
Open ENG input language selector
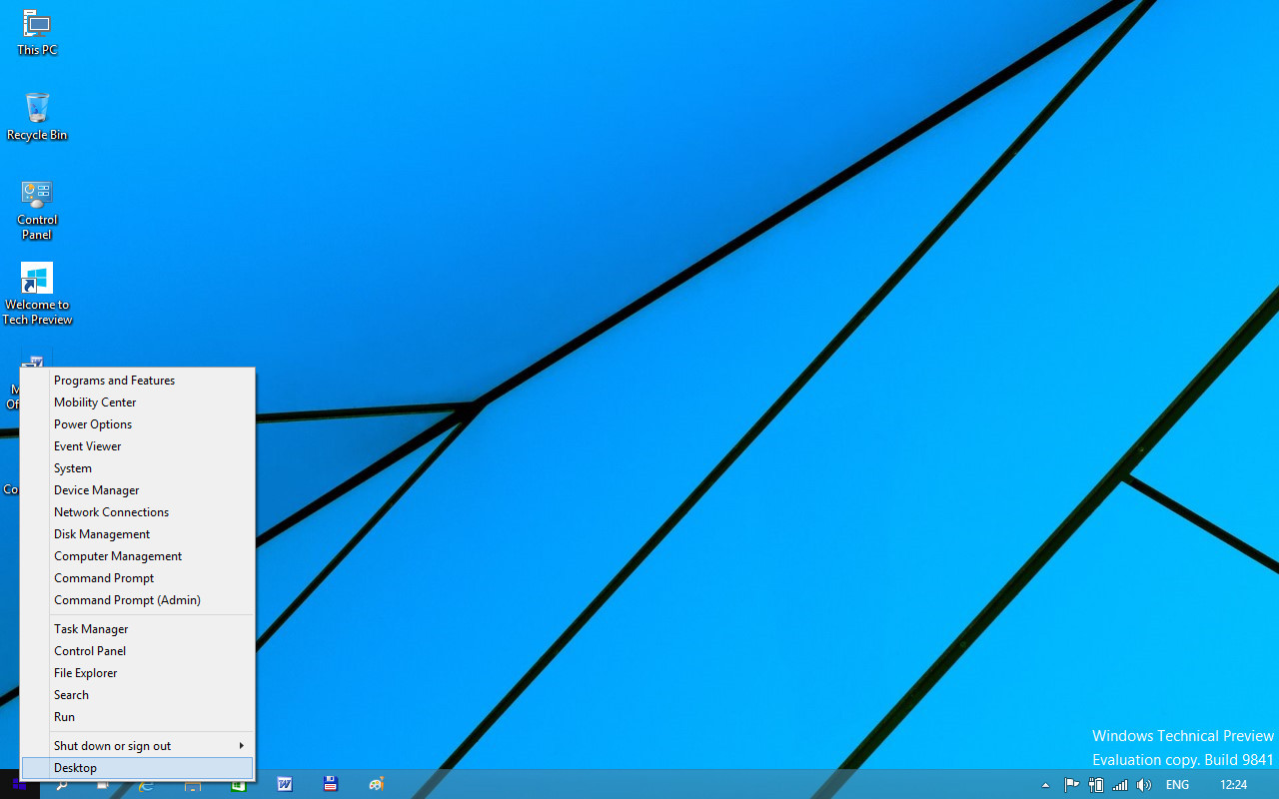tap(1177, 785)
